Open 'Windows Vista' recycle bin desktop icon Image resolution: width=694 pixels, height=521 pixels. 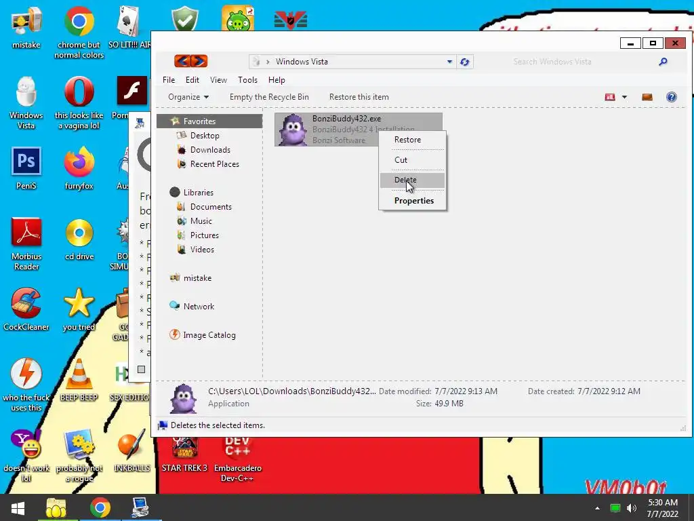26,103
